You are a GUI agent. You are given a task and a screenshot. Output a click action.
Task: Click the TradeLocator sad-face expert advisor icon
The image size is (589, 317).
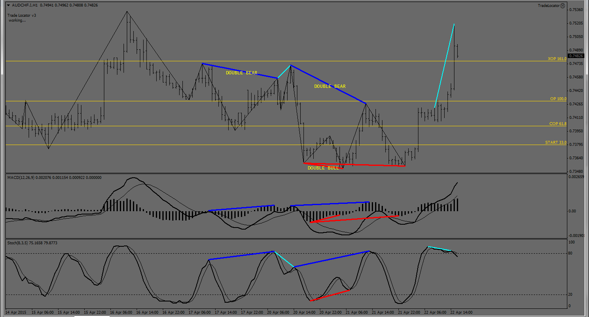[562, 6]
